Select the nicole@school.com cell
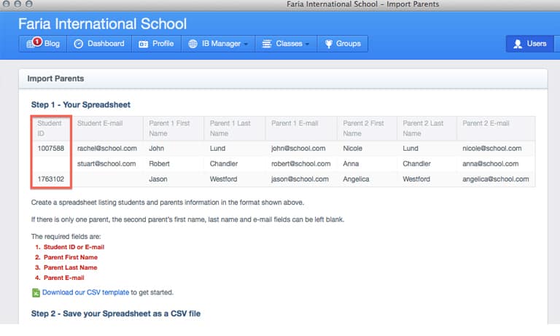The height and width of the screenshot is (336, 560). (491, 149)
